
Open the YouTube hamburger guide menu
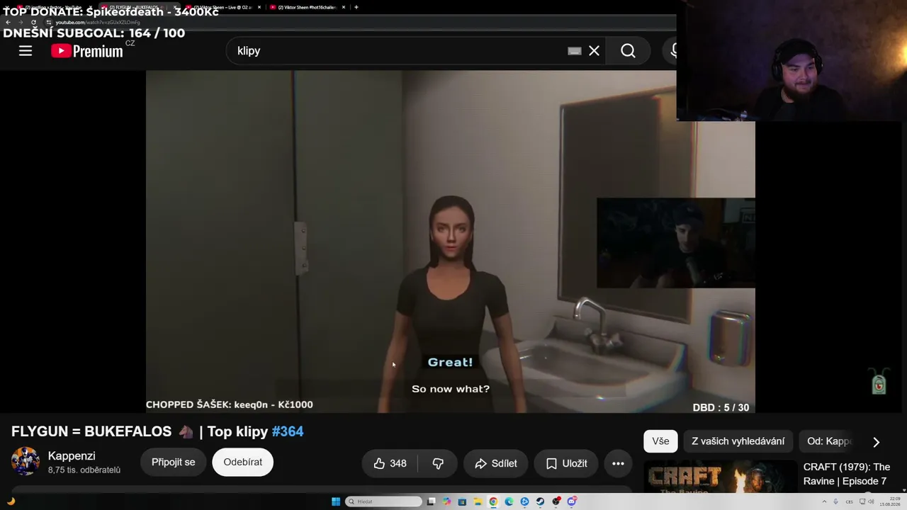pyautogui.click(x=26, y=51)
